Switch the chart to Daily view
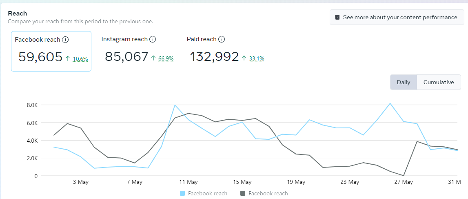This screenshot has height=199, width=468. (403, 82)
